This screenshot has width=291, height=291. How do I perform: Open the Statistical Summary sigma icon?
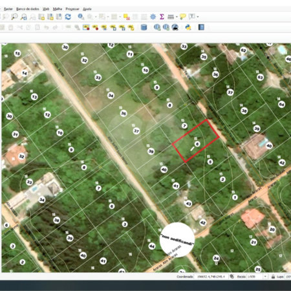pos(162,17)
